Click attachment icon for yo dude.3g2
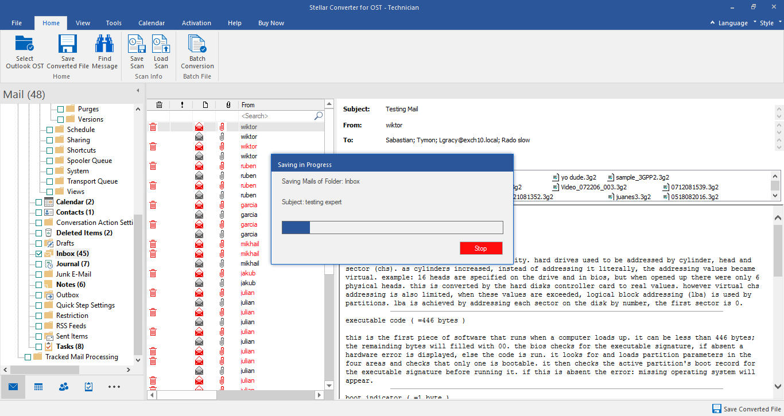Image resolution: width=784 pixels, height=416 pixels. click(556, 177)
